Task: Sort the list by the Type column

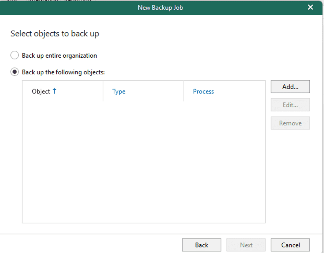Action: click(x=119, y=91)
